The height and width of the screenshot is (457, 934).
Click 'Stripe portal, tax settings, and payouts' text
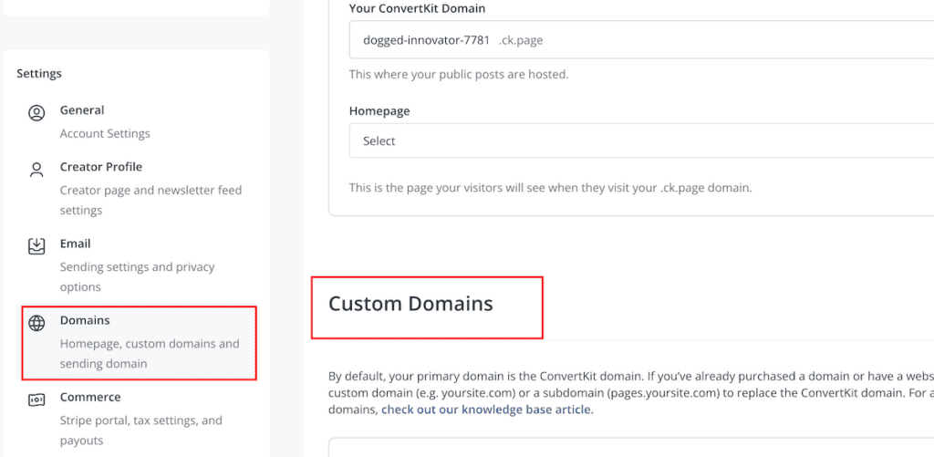tap(141, 431)
